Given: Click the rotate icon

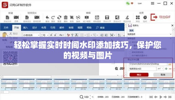Looking at the screenshot, I should [78, 17].
